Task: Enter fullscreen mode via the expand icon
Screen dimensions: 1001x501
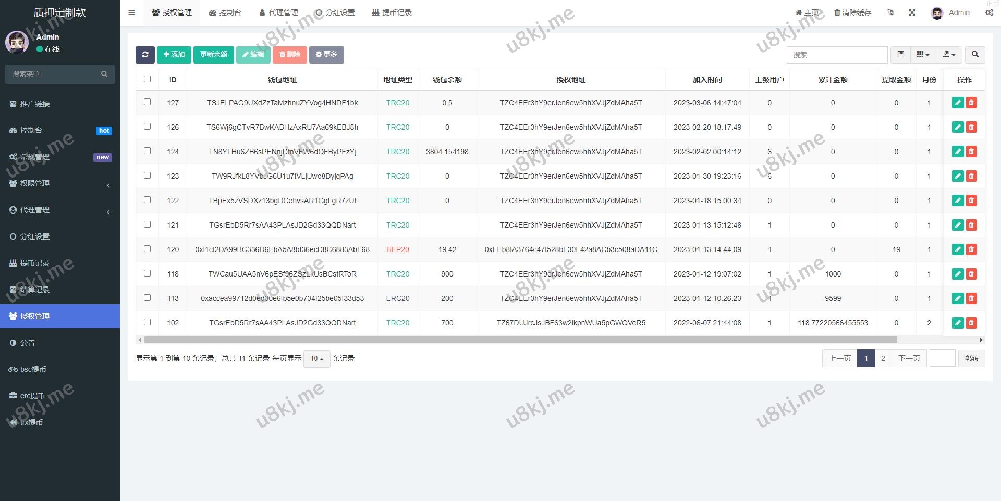Action: point(912,12)
